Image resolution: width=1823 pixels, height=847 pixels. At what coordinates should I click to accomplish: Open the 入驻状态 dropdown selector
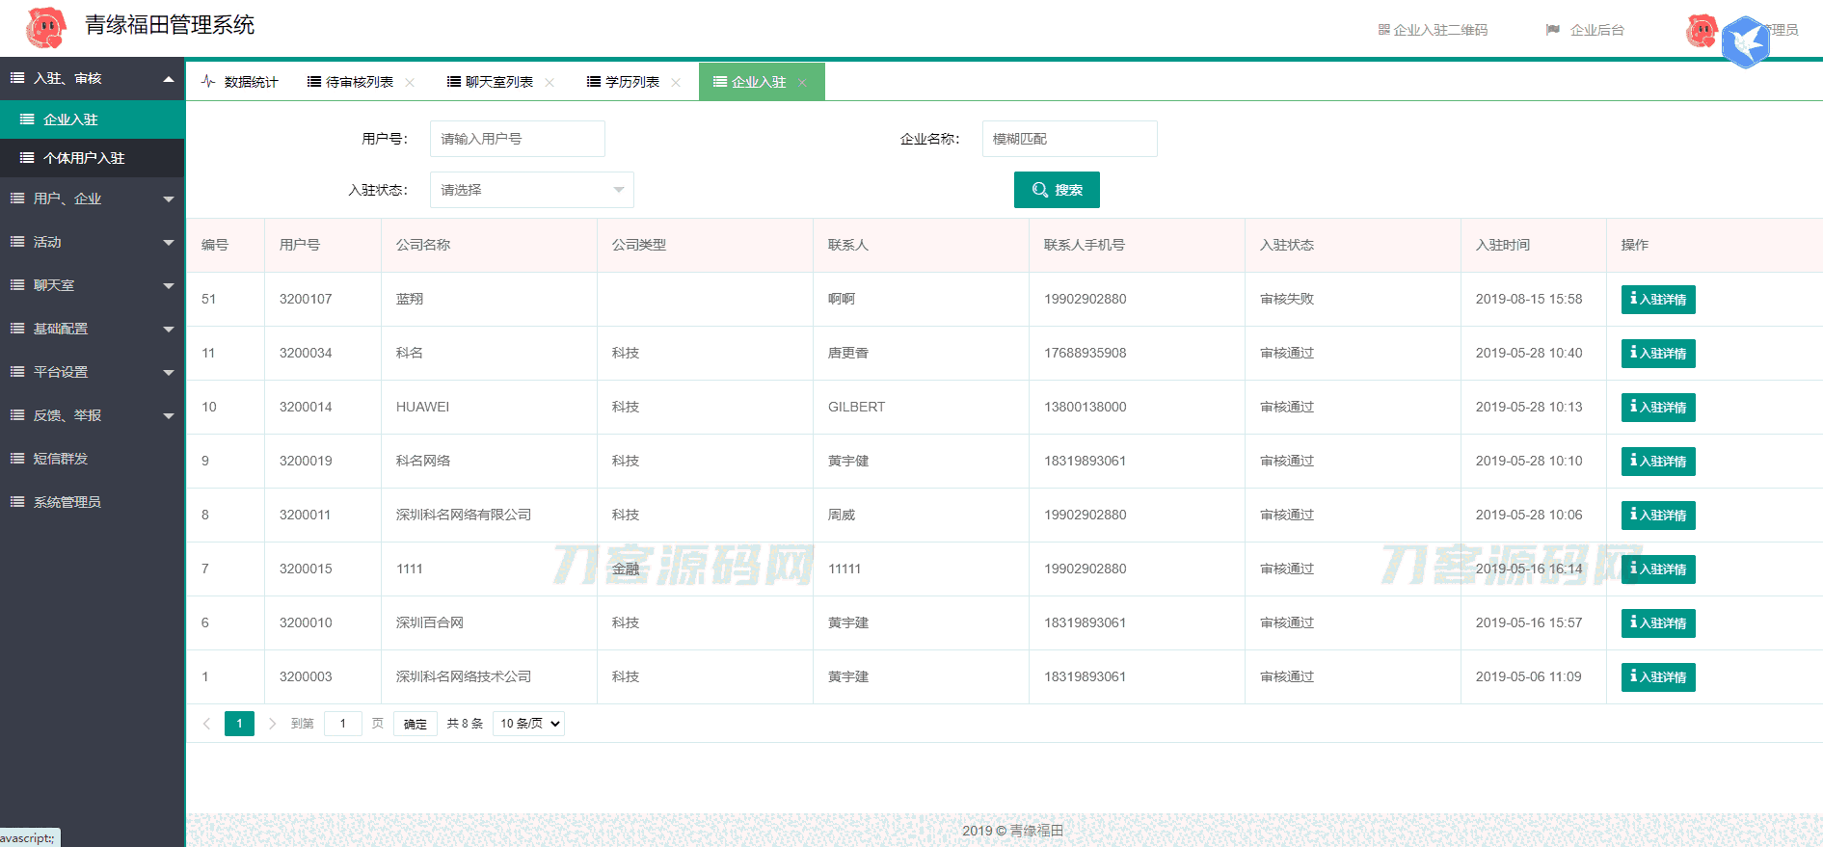pos(531,190)
